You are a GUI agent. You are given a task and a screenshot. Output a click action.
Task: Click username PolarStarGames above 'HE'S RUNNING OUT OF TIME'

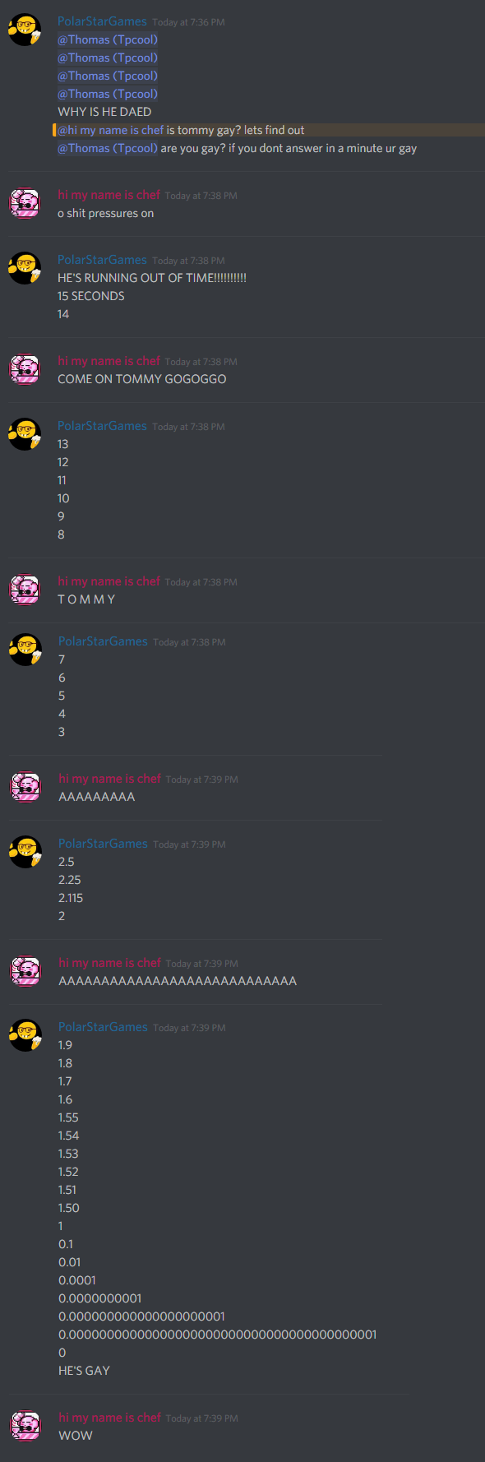click(x=102, y=260)
